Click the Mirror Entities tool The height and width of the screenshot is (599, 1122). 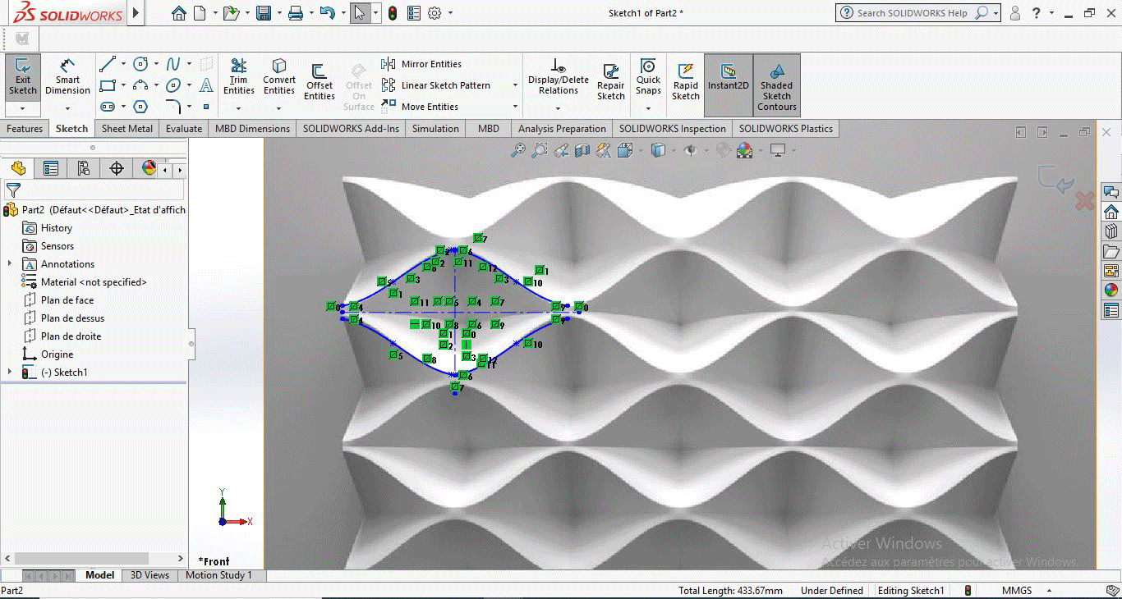coord(430,64)
